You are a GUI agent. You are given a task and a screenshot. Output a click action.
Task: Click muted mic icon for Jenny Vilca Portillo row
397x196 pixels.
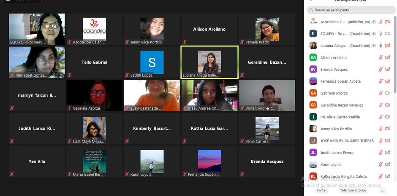[x=381, y=129]
